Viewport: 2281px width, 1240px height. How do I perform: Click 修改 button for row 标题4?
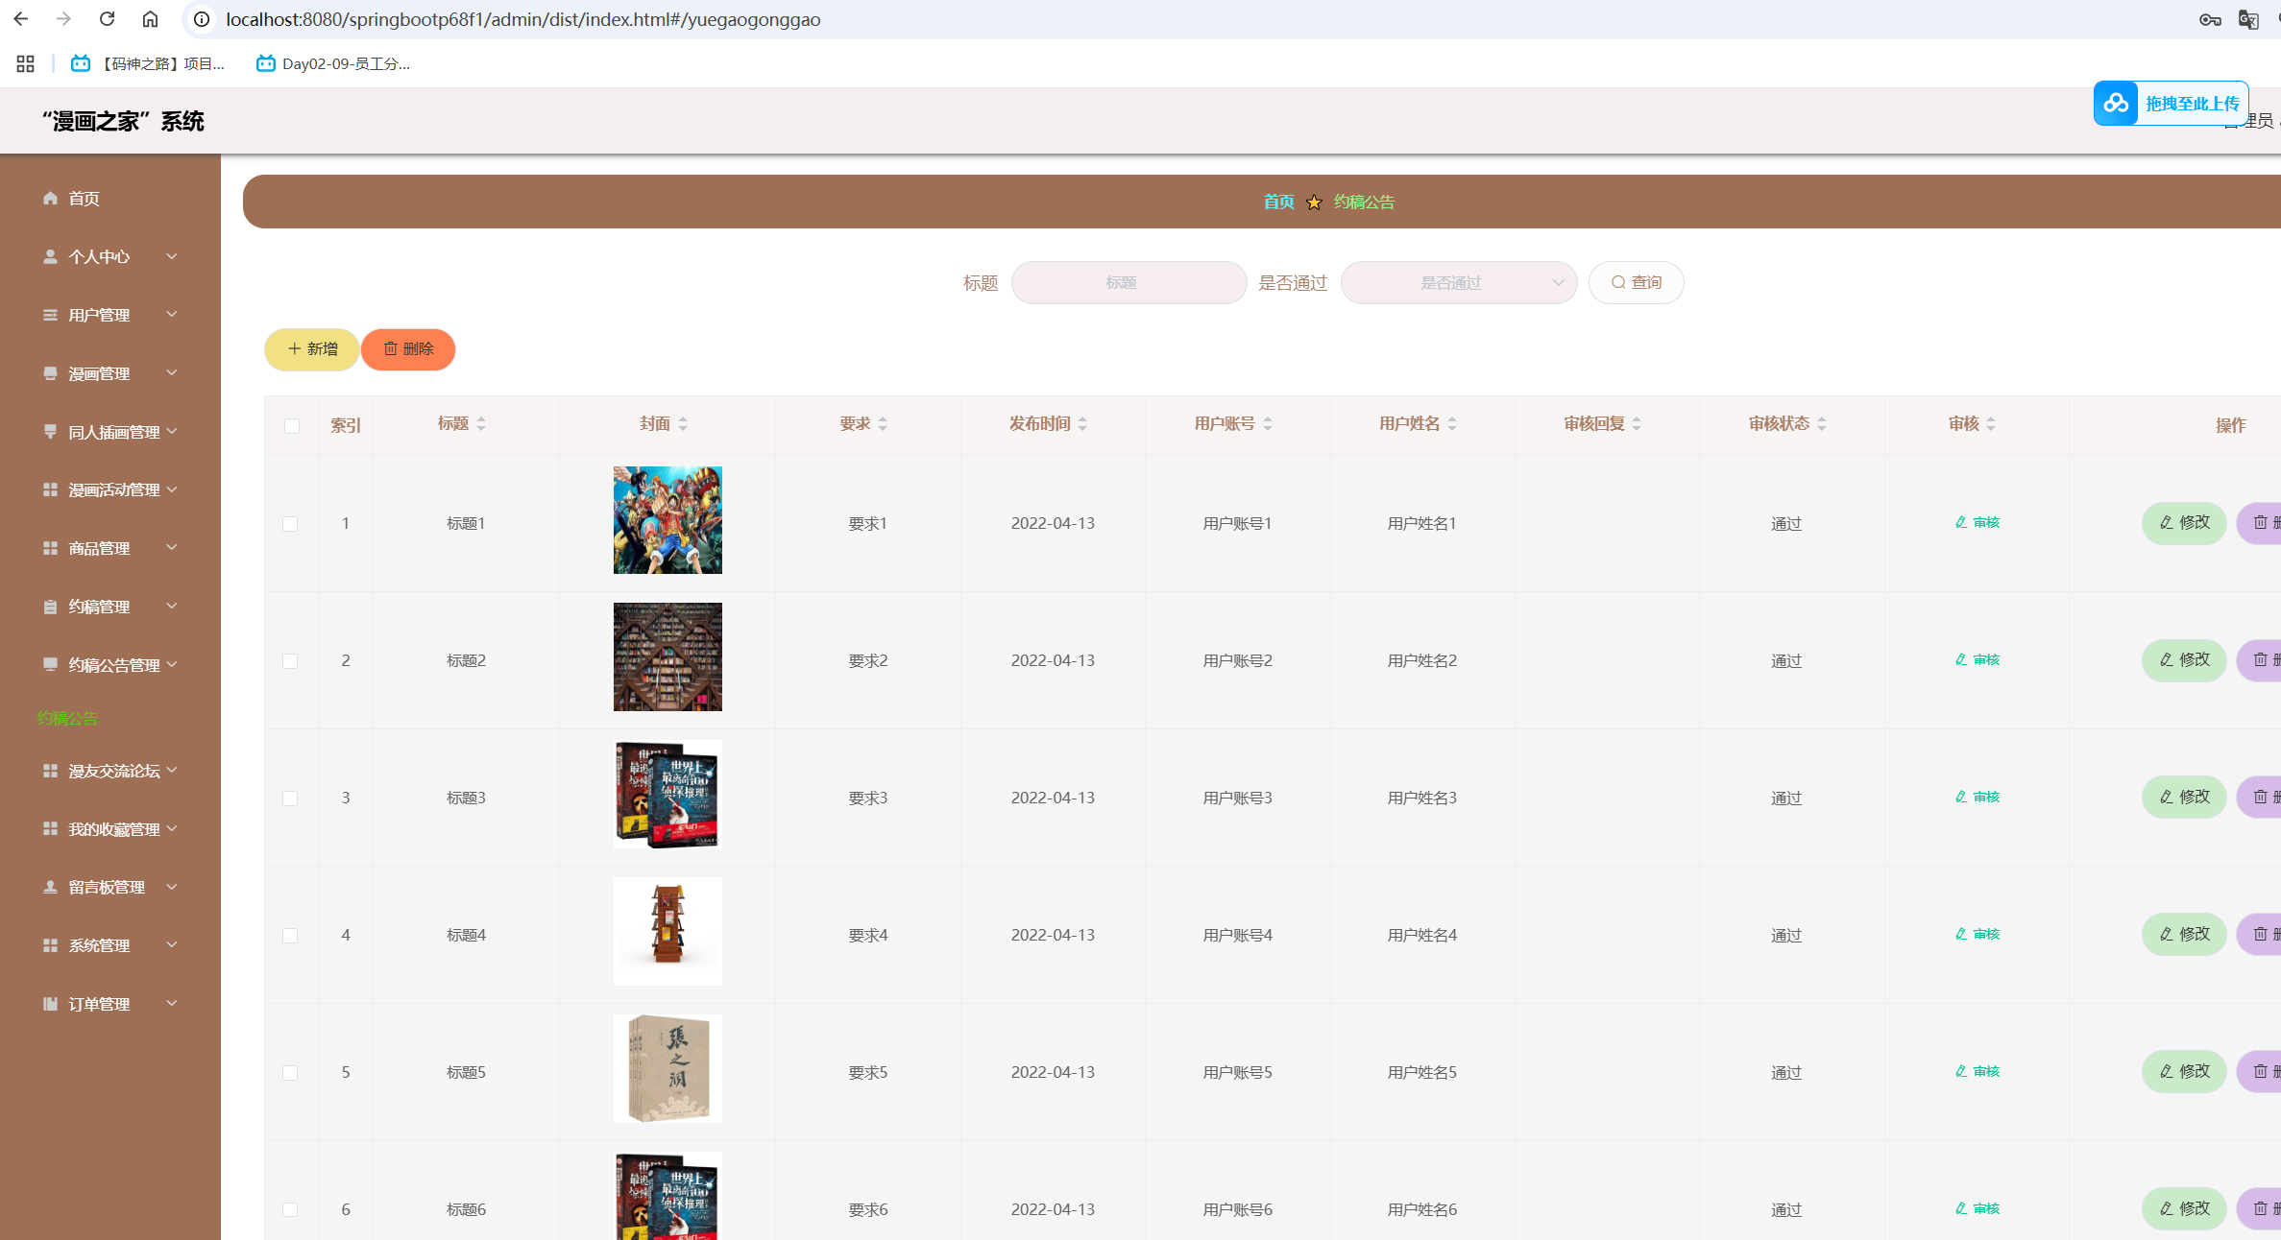click(2184, 935)
